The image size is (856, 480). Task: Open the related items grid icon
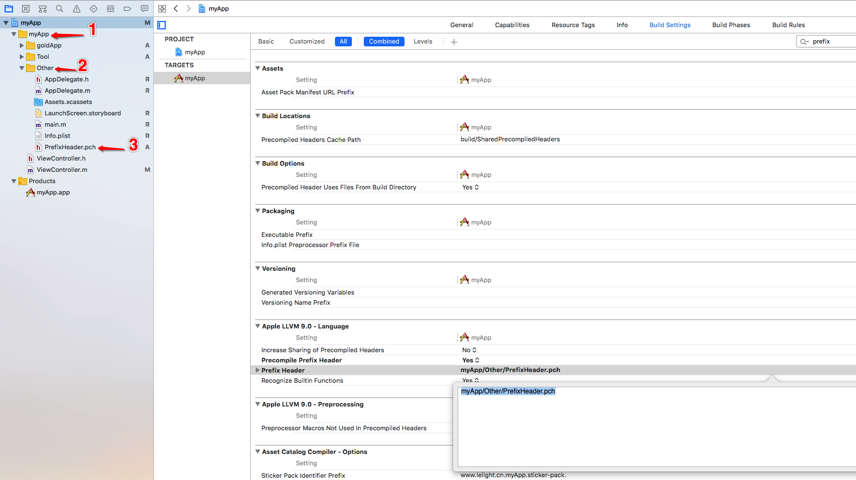162,8
